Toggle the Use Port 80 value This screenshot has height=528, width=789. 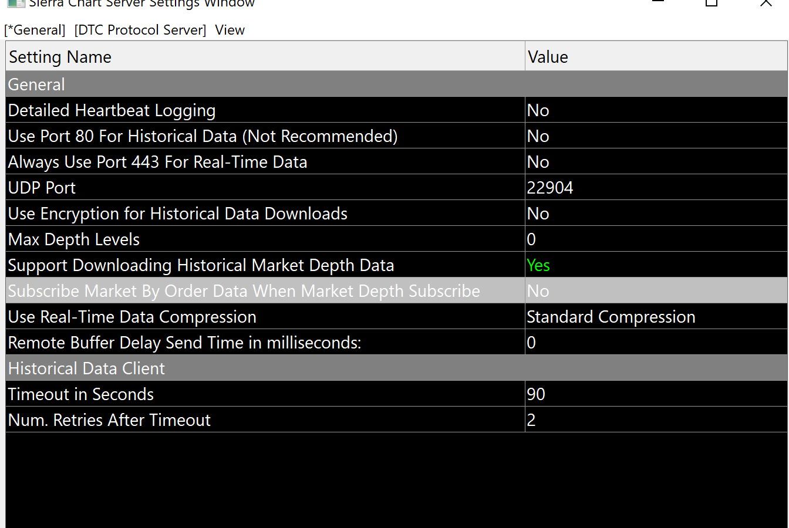click(x=538, y=136)
